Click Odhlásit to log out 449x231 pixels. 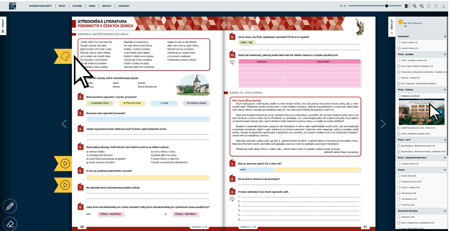(124, 6)
